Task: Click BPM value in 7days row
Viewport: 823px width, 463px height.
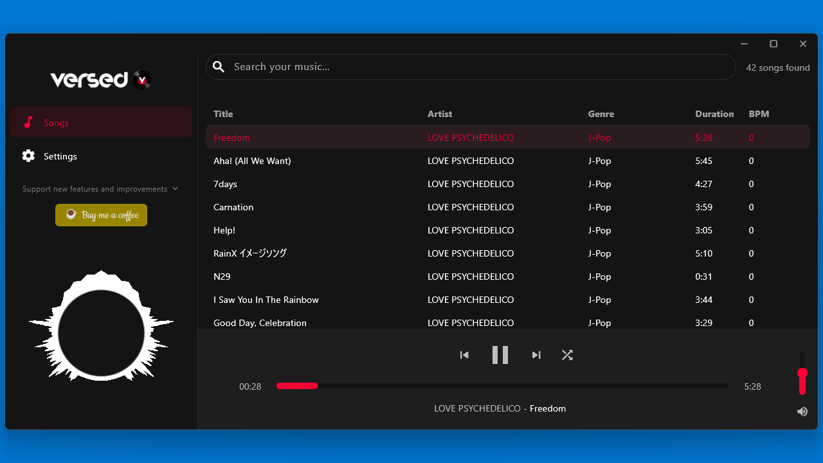Action: 751,184
